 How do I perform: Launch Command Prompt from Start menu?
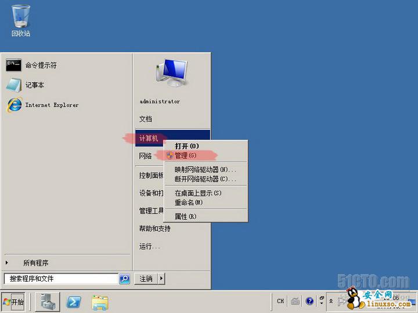click(x=41, y=65)
